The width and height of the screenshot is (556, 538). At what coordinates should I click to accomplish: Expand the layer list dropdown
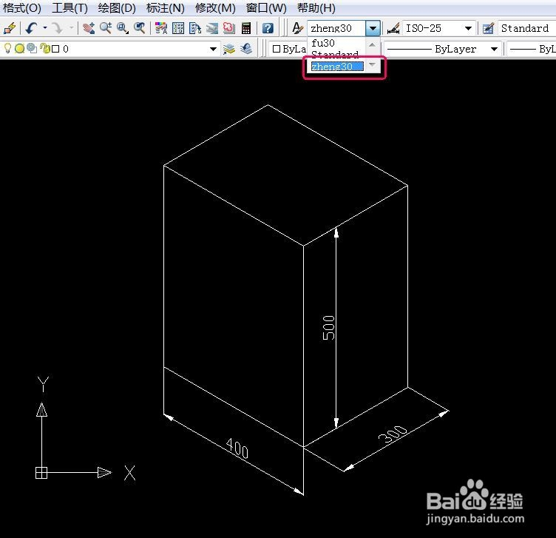(x=213, y=49)
